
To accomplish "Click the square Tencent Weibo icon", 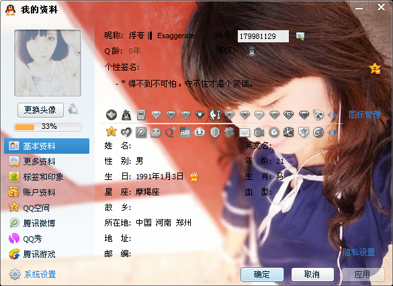I will 141,132.
